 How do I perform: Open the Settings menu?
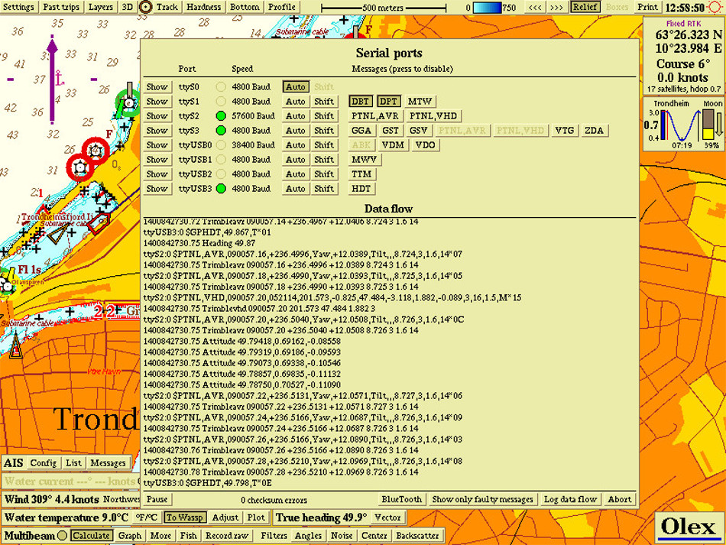(x=19, y=7)
